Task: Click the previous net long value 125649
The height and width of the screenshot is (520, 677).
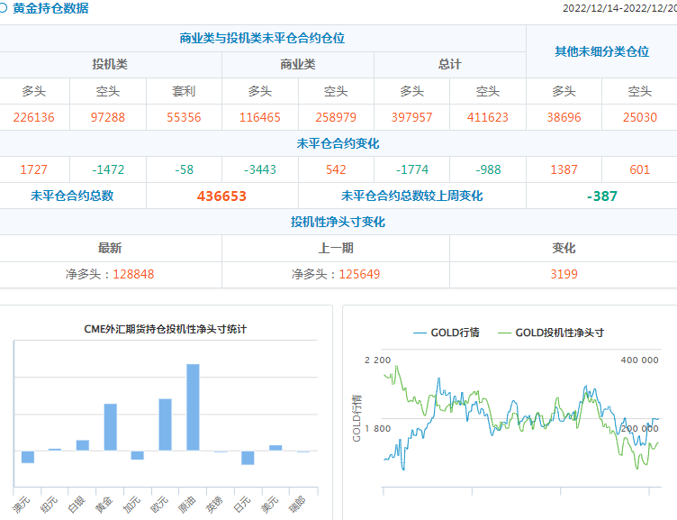Action: (360, 274)
